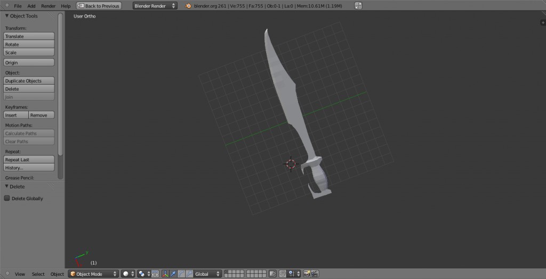Open the Object Mode dropdown

coord(93,274)
